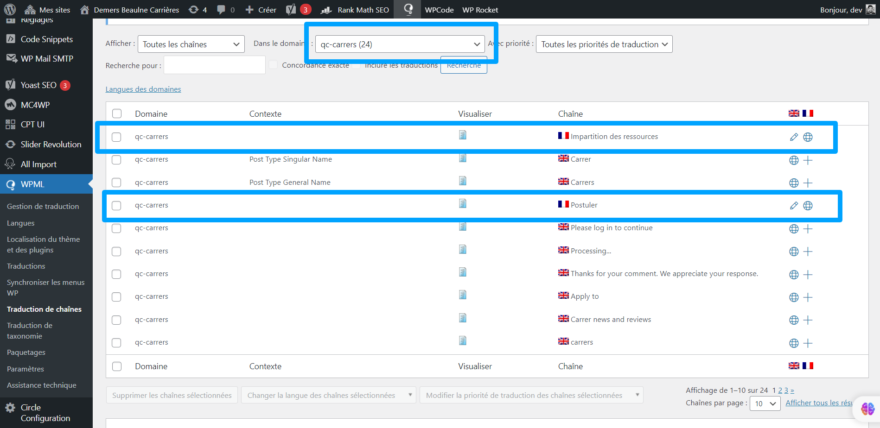This screenshot has height=428, width=880.
Task: Click globe icon in the Carrer row
Action: tap(794, 160)
